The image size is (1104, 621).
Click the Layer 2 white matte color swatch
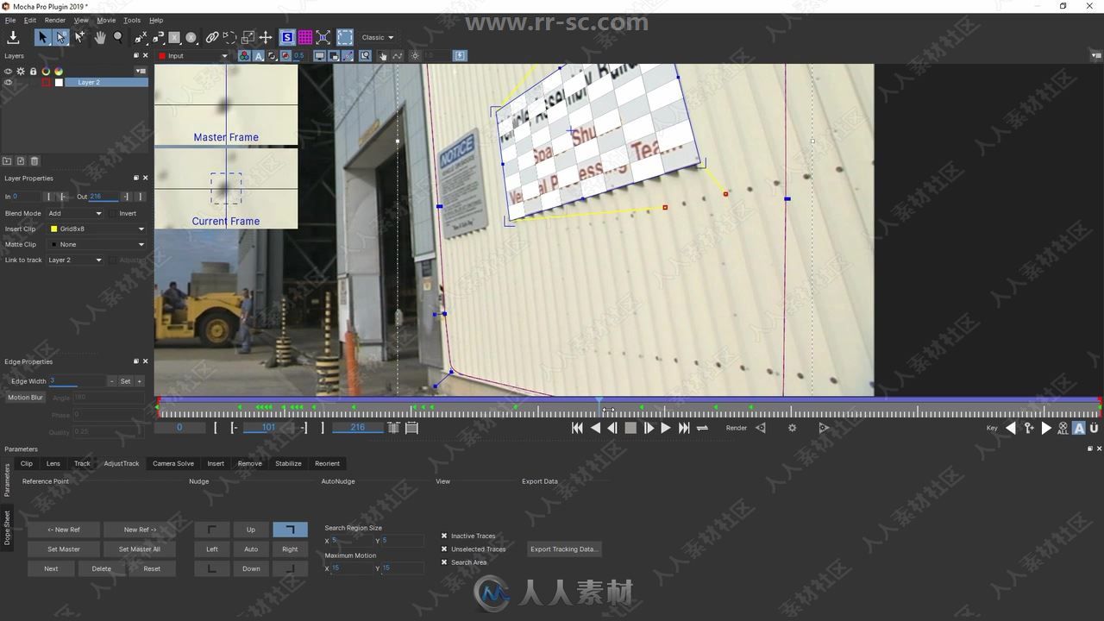pyautogui.click(x=60, y=83)
